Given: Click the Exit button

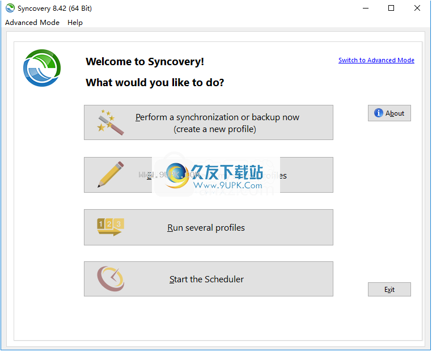Looking at the screenshot, I should 389,289.
